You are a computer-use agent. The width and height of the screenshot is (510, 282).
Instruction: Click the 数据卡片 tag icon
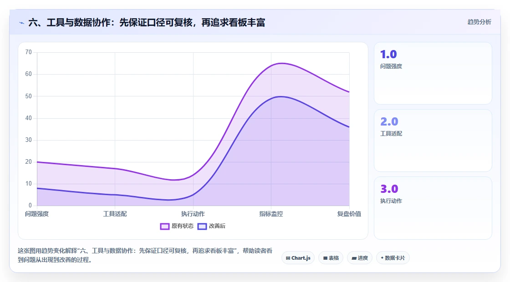[382, 258]
